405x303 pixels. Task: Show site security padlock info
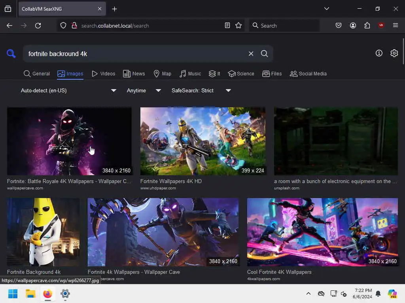point(74,26)
